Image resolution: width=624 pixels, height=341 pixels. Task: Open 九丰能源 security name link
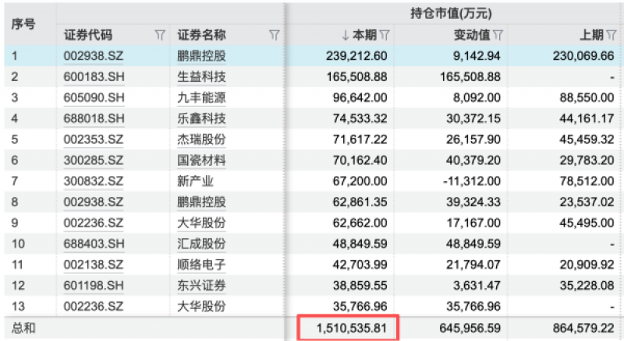pyautogui.click(x=201, y=97)
